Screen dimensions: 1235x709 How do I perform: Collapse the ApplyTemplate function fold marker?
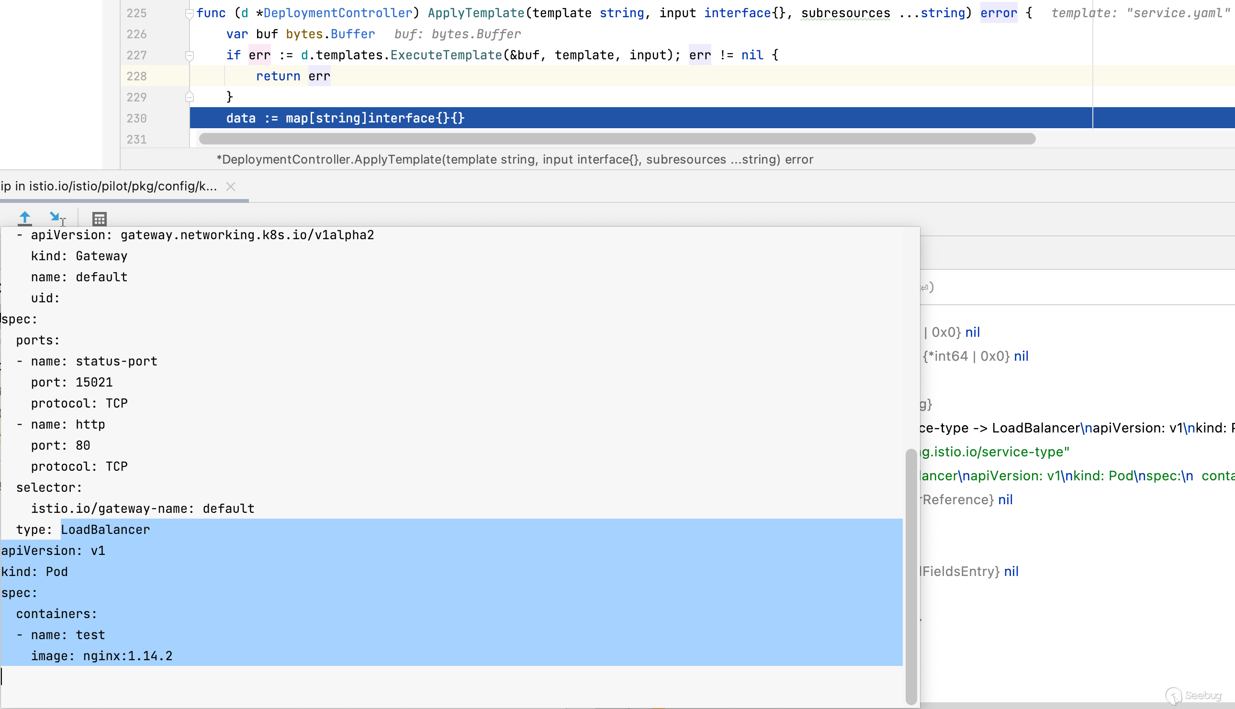190,13
